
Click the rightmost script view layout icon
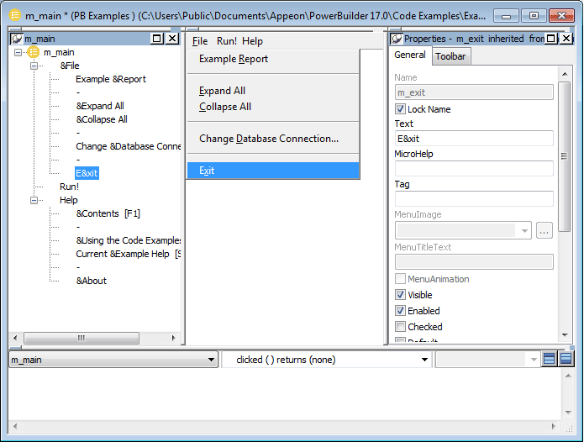566,360
